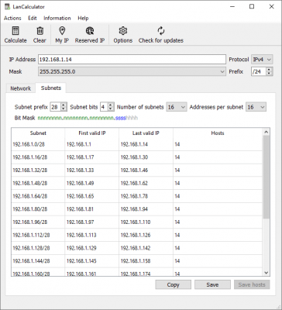Decrease the Subnet bits value

pyautogui.click(x=111, y=109)
